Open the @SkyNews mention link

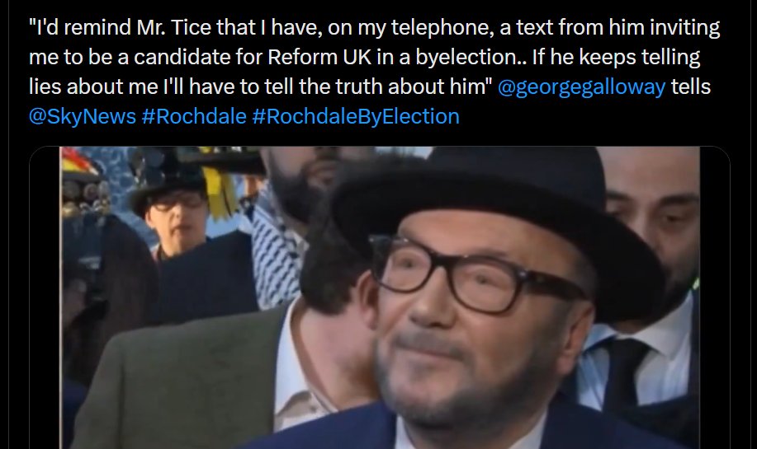click(x=83, y=117)
